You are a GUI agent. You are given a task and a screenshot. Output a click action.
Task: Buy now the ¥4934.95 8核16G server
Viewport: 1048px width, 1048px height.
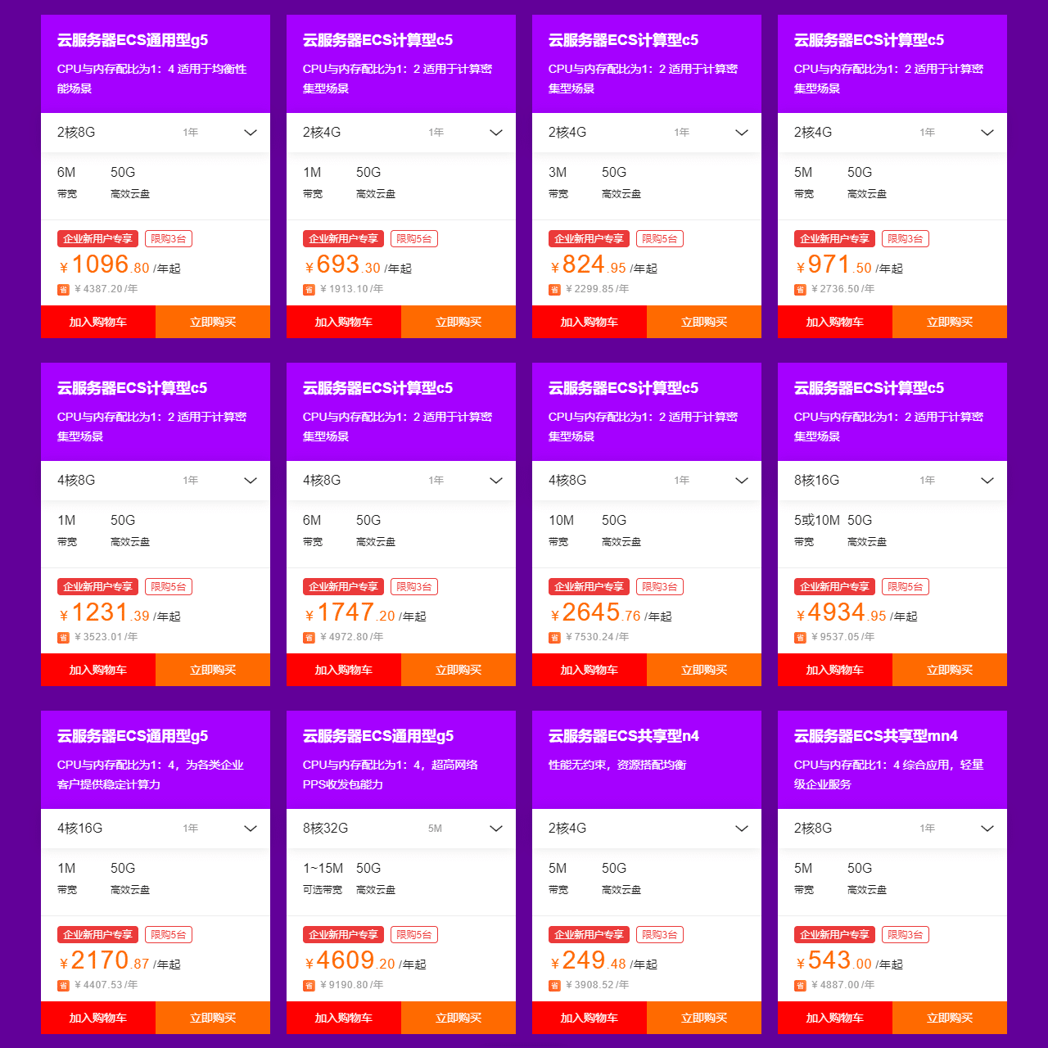coord(950,670)
